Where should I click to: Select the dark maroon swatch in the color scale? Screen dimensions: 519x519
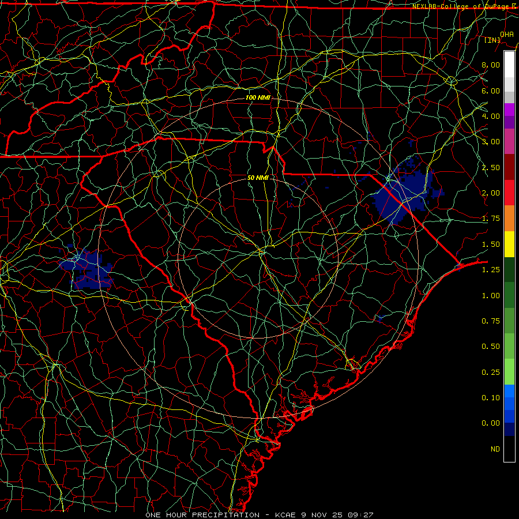pyautogui.click(x=509, y=167)
